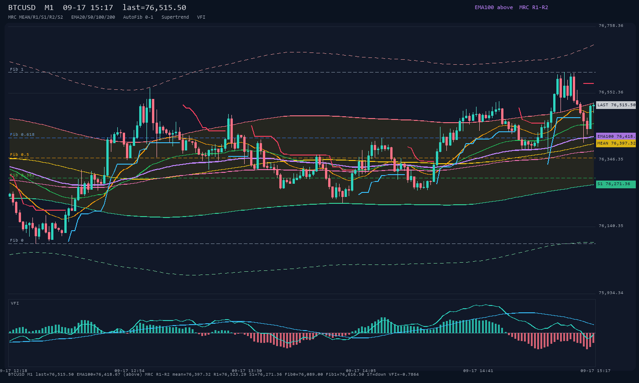The height and width of the screenshot is (383, 639).
Task: Click the 75,934.34 price axis label
Action: click(611, 293)
